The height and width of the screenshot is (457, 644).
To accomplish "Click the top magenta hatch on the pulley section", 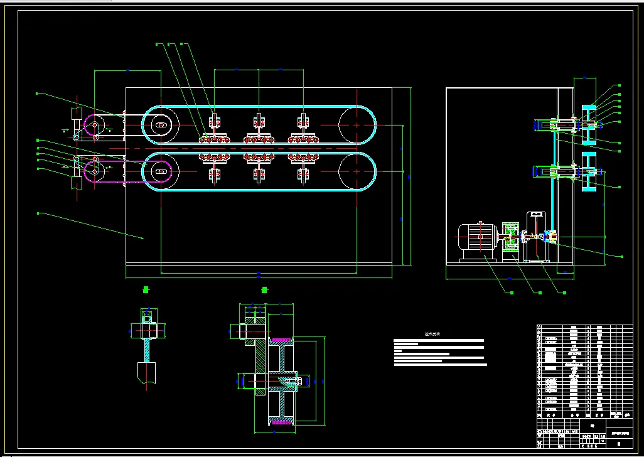I will [281, 340].
